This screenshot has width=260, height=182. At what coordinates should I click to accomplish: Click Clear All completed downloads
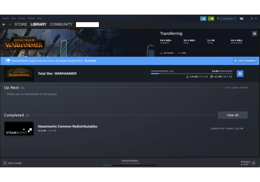coord(233,115)
